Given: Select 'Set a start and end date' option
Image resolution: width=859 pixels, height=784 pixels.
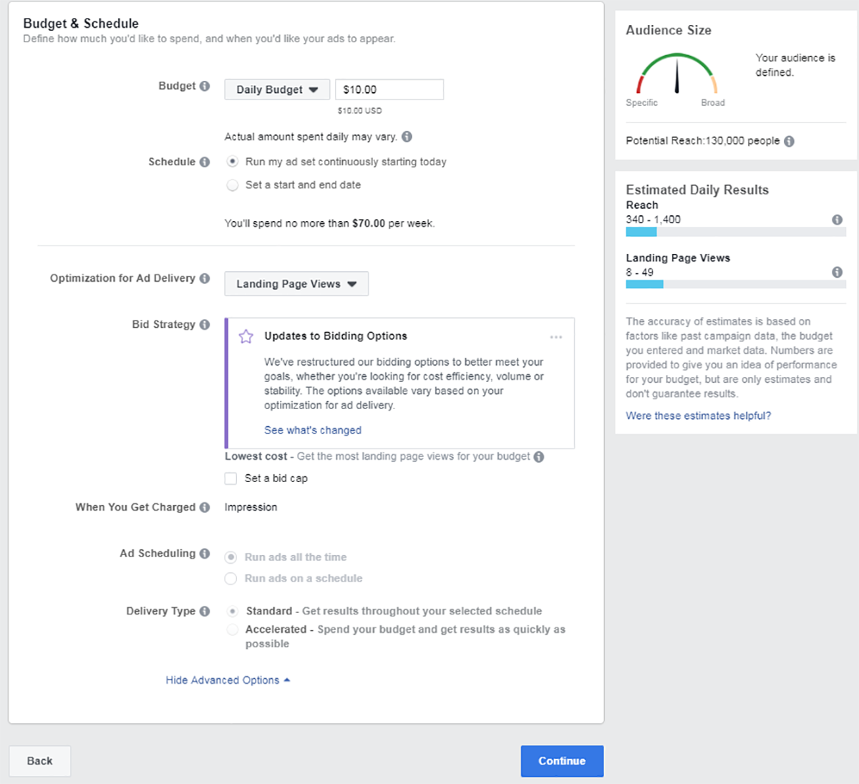Looking at the screenshot, I should coord(232,185).
